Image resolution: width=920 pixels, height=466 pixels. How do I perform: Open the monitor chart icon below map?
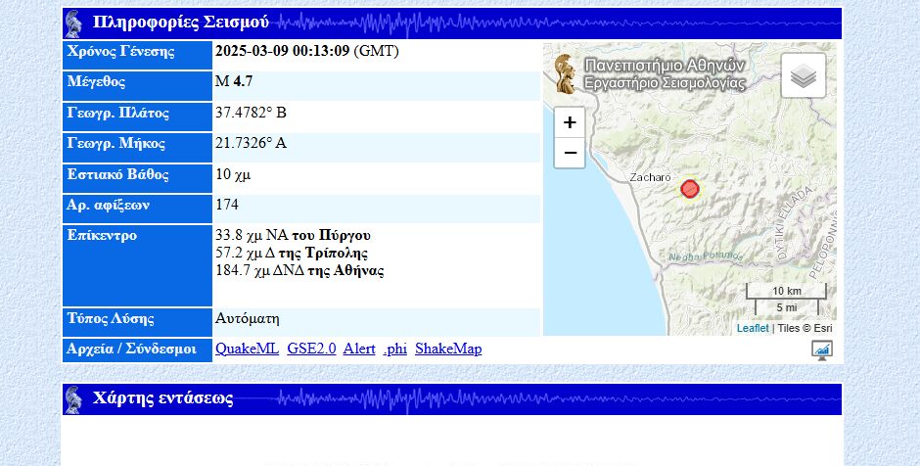pos(821,349)
